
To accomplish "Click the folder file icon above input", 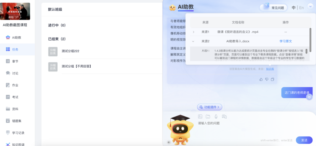I will pos(208,117).
